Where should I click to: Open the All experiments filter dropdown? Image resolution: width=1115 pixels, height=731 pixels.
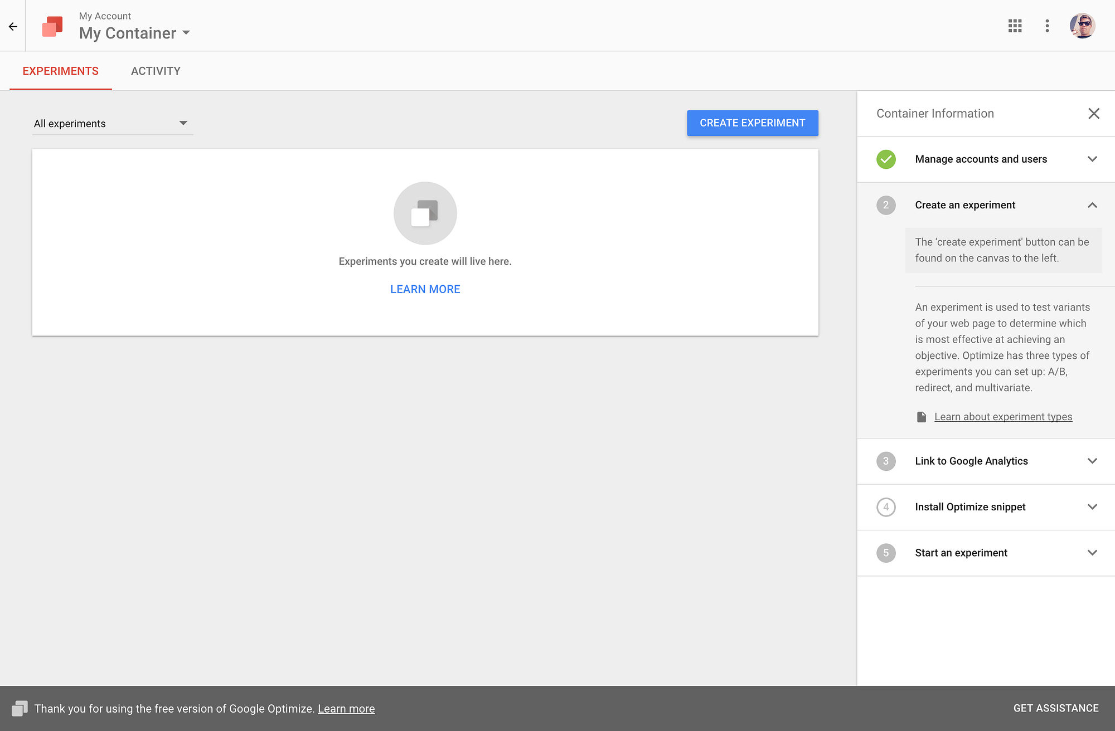111,123
